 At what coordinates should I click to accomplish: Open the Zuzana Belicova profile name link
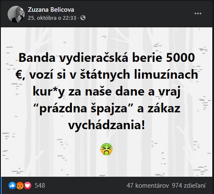click(x=51, y=10)
